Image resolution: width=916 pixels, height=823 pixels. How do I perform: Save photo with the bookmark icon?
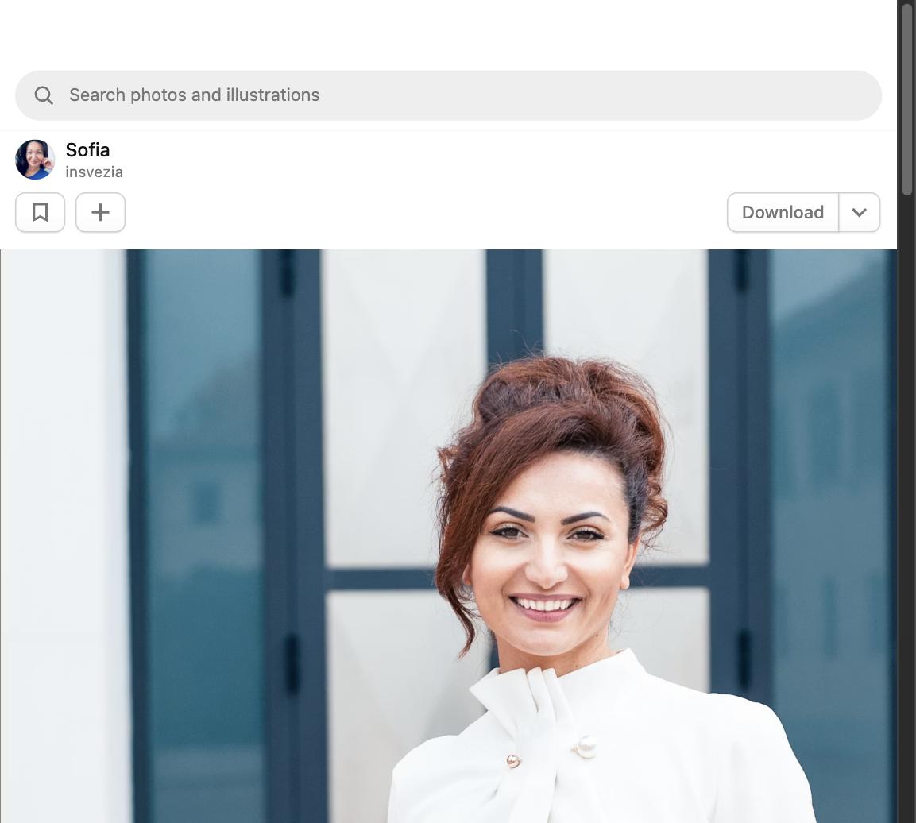click(41, 212)
